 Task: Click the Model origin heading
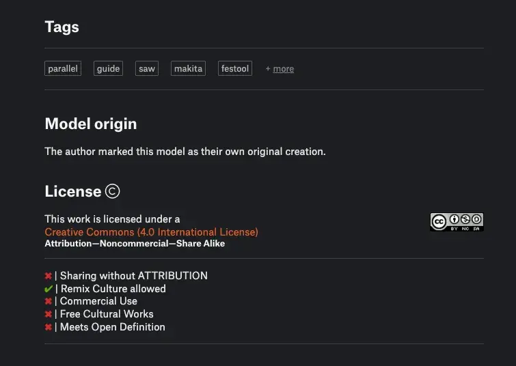pos(91,124)
